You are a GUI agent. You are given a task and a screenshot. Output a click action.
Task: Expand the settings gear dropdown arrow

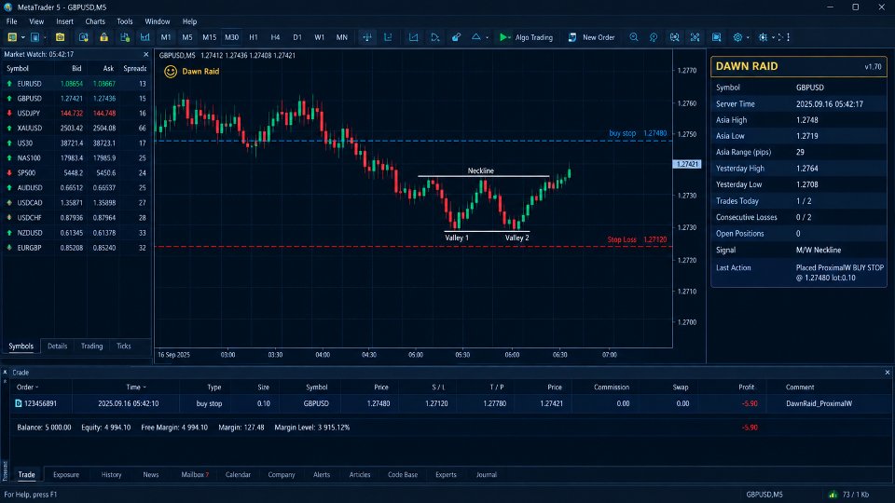[748, 37]
